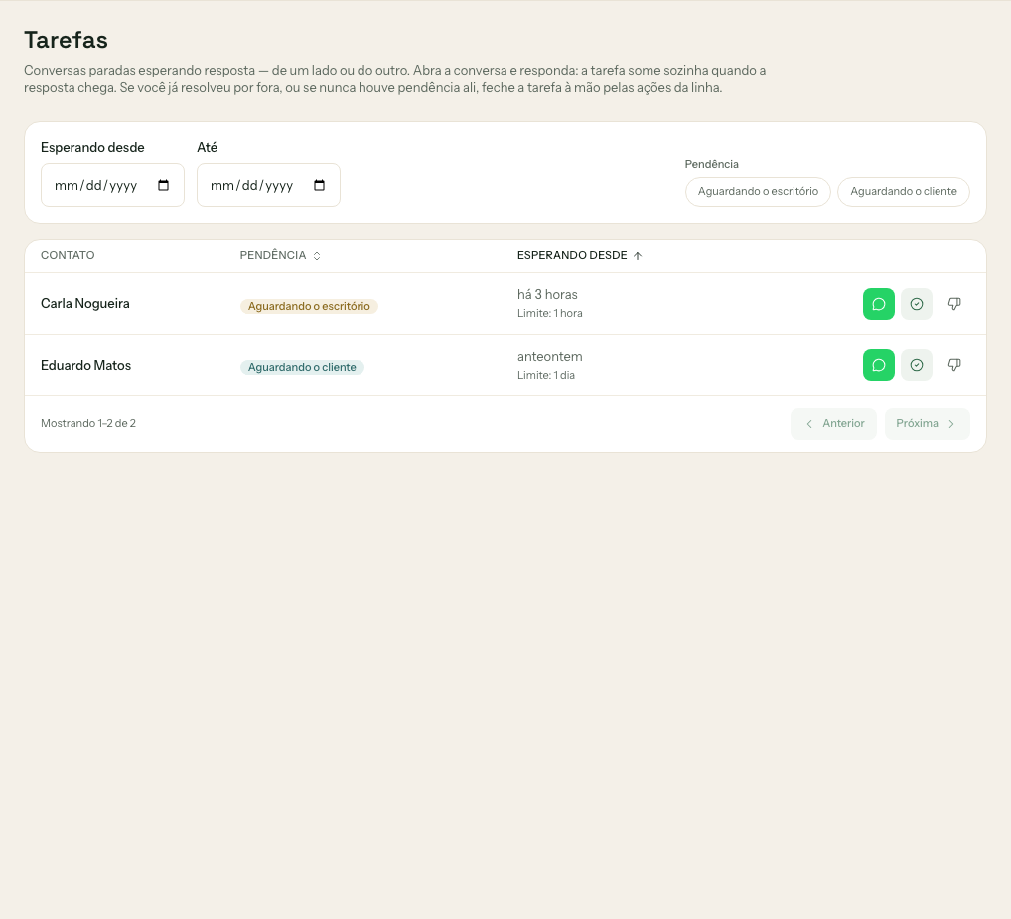1011x919 pixels.
Task: Click the Tarefas page heading
Action: coord(66,40)
